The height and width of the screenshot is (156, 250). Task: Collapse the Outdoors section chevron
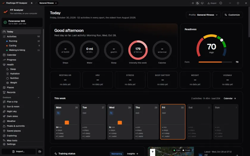point(39,97)
